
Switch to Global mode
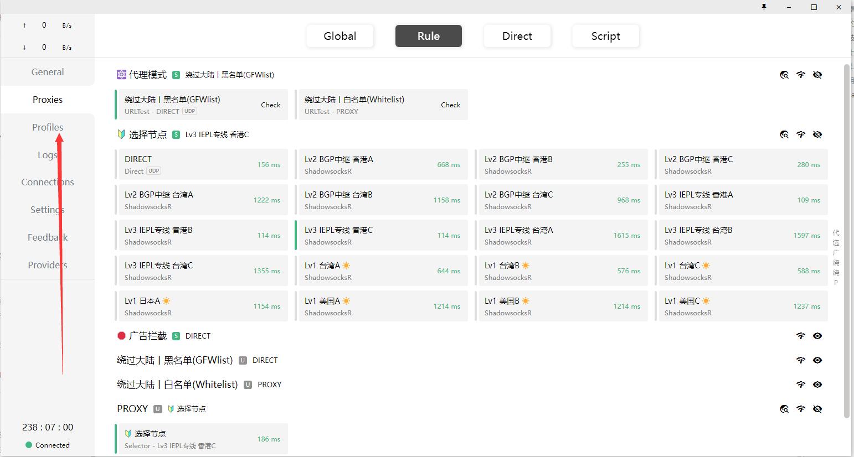(x=340, y=36)
